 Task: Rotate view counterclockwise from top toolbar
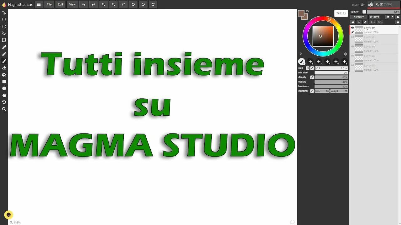tap(133, 4)
